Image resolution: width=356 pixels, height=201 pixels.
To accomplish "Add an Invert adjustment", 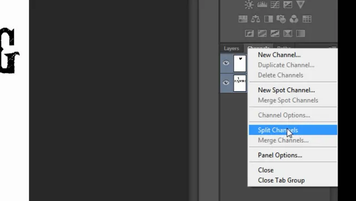I will pyautogui.click(x=249, y=33).
